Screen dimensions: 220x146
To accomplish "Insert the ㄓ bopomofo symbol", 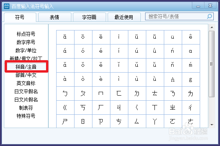I will [173, 107].
